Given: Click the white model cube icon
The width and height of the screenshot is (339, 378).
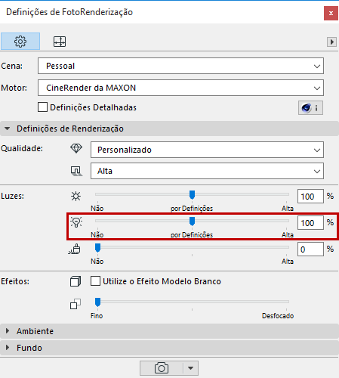Looking at the screenshot, I should (76, 281).
